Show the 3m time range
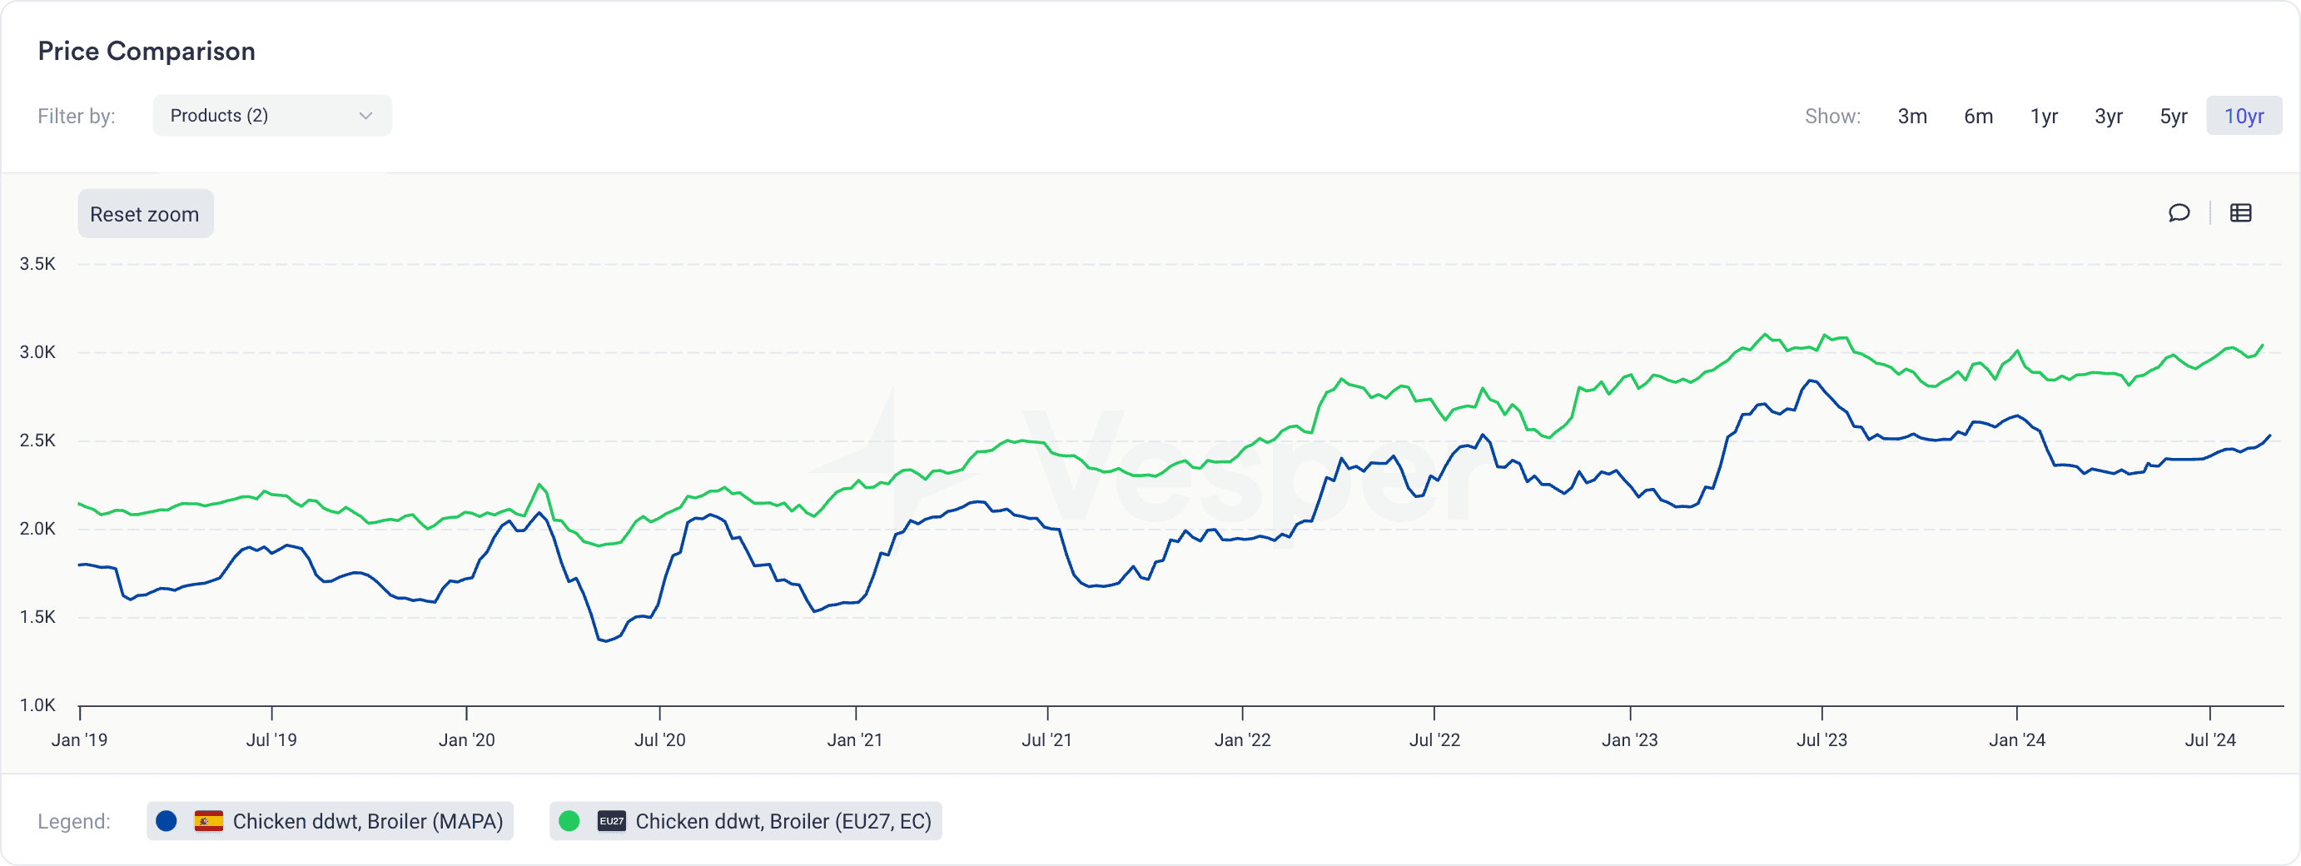Viewport: 2301px width, 866px height. coord(1911,117)
